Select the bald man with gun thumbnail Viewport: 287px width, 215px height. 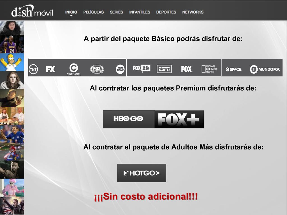[x=12, y=98]
